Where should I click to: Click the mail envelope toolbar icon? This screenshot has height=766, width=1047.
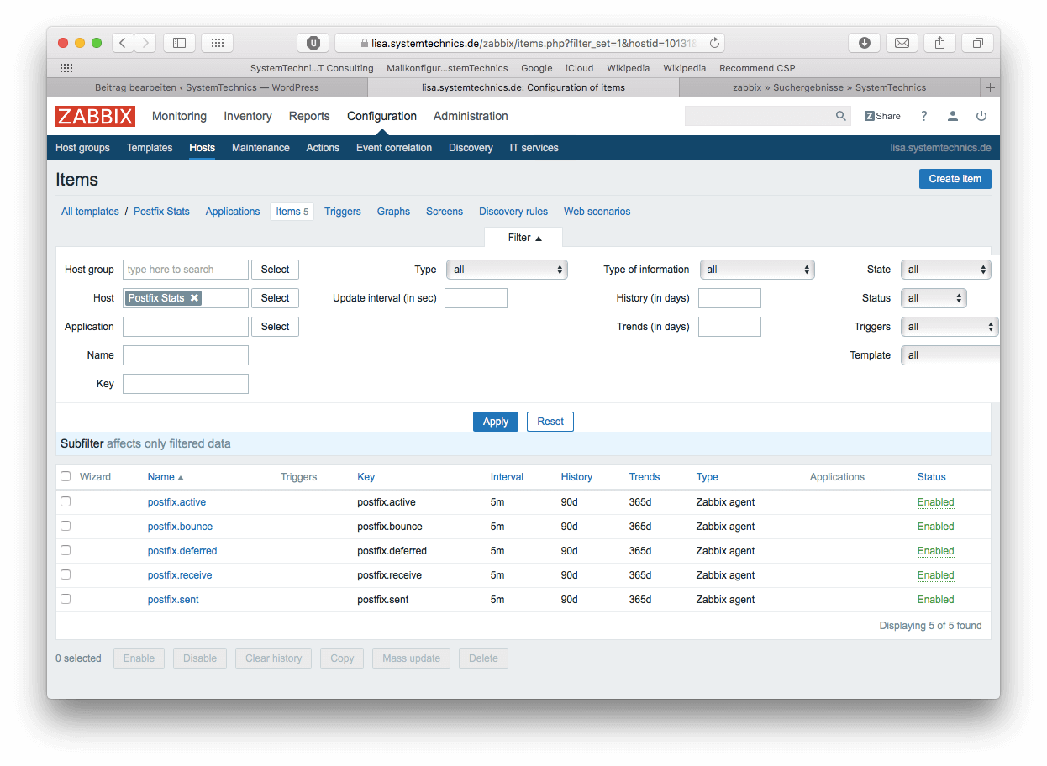tap(902, 43)
